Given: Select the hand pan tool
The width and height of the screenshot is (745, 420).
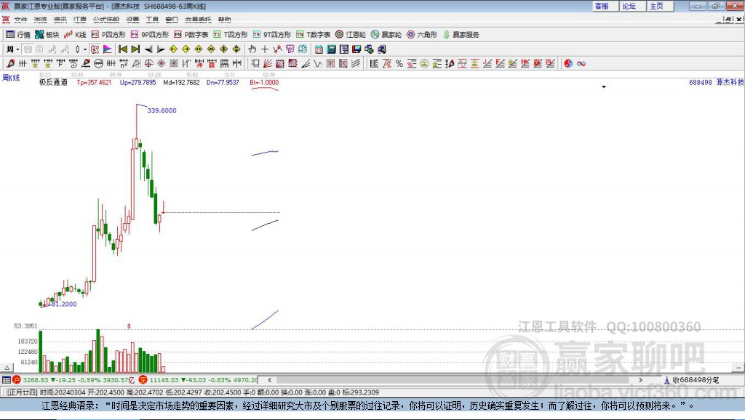Looking at the screenshot, I should (x=252, y=49).
